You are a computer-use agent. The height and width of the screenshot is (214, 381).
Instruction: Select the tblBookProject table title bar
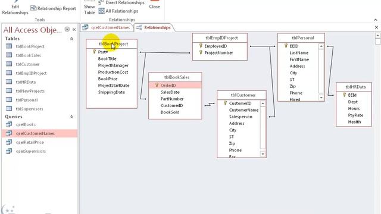pyautogui.click(x=111, y=43)
